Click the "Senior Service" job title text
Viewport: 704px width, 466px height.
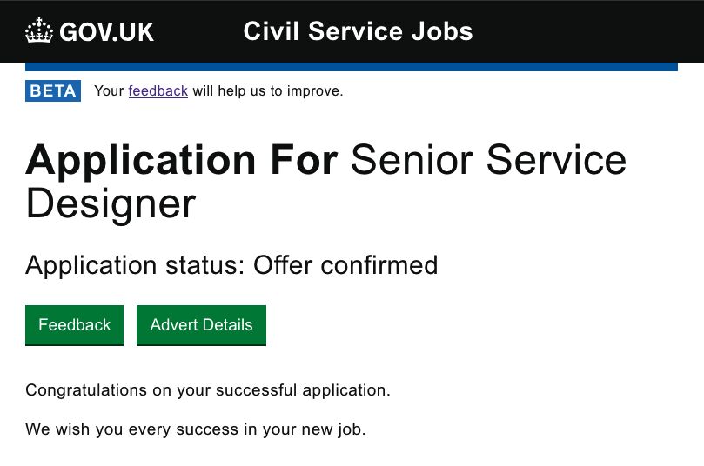(488, 160)
